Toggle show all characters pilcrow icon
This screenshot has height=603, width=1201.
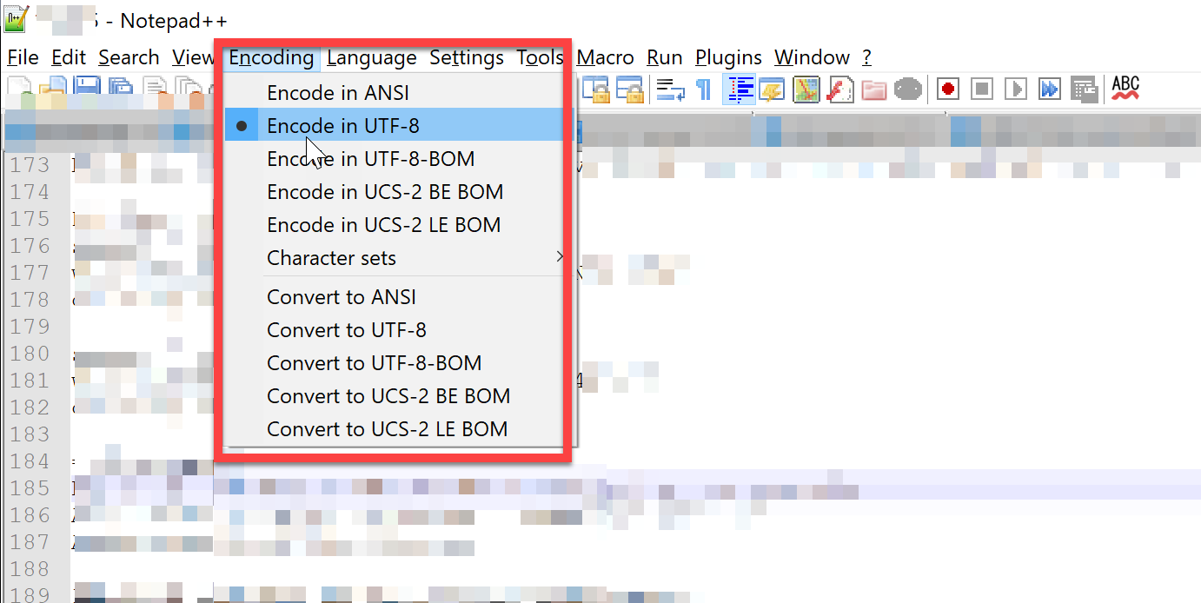point(703,89)
